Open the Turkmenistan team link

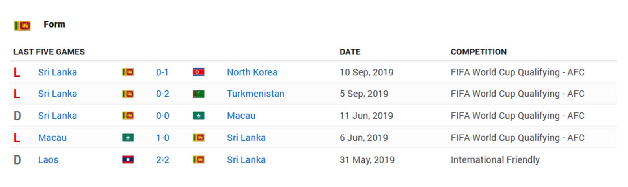[x=255, y=94]
